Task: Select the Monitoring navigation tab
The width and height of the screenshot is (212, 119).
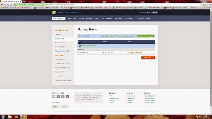Action: point(118,18)
